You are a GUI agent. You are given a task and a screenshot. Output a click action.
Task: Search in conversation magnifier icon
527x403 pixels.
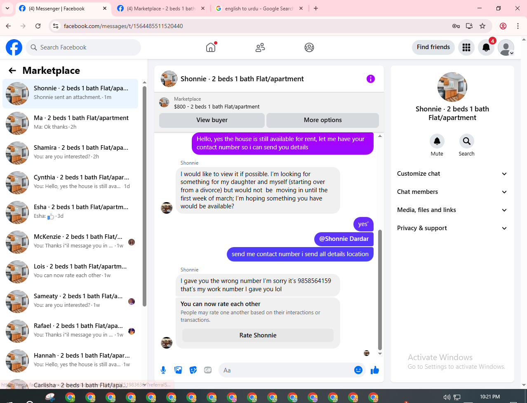click(467, 141)
